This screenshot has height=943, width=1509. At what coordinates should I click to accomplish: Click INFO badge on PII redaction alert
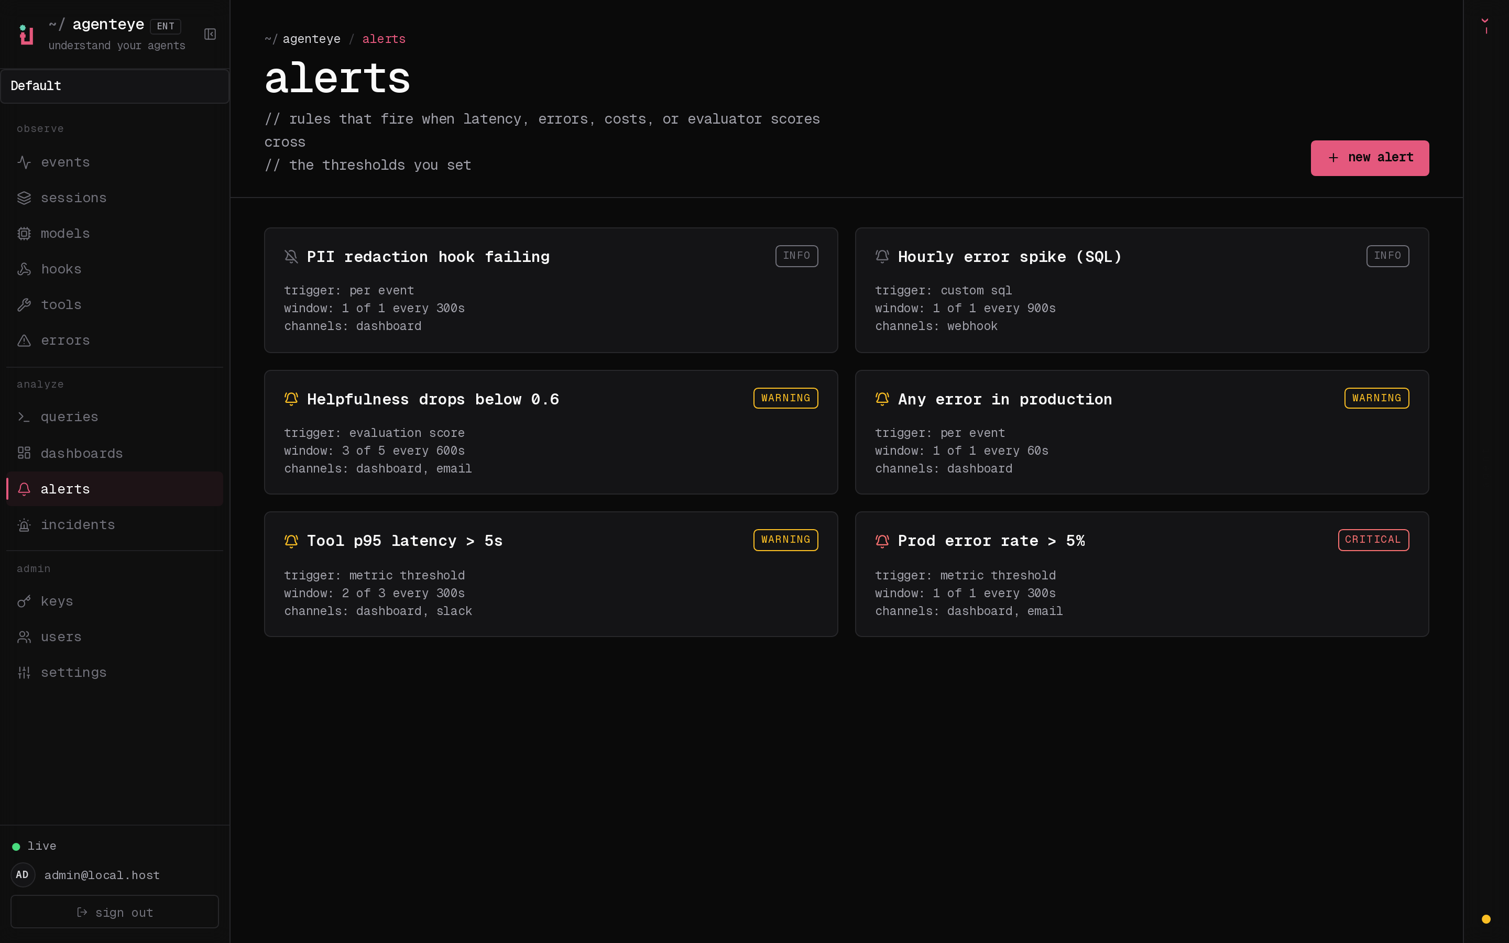pyautogui.click(x=796, y=256)
